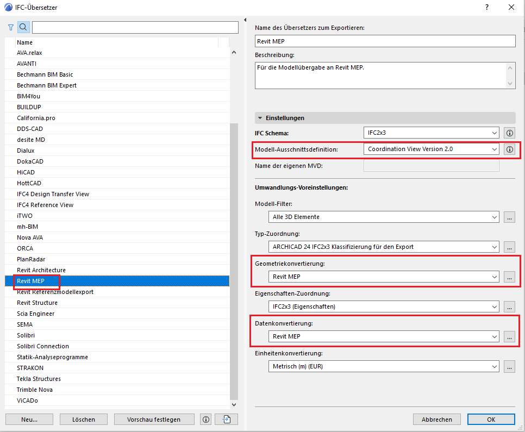Click info icon next to Modell-Ausschnittsdefinition

[509, 149]
